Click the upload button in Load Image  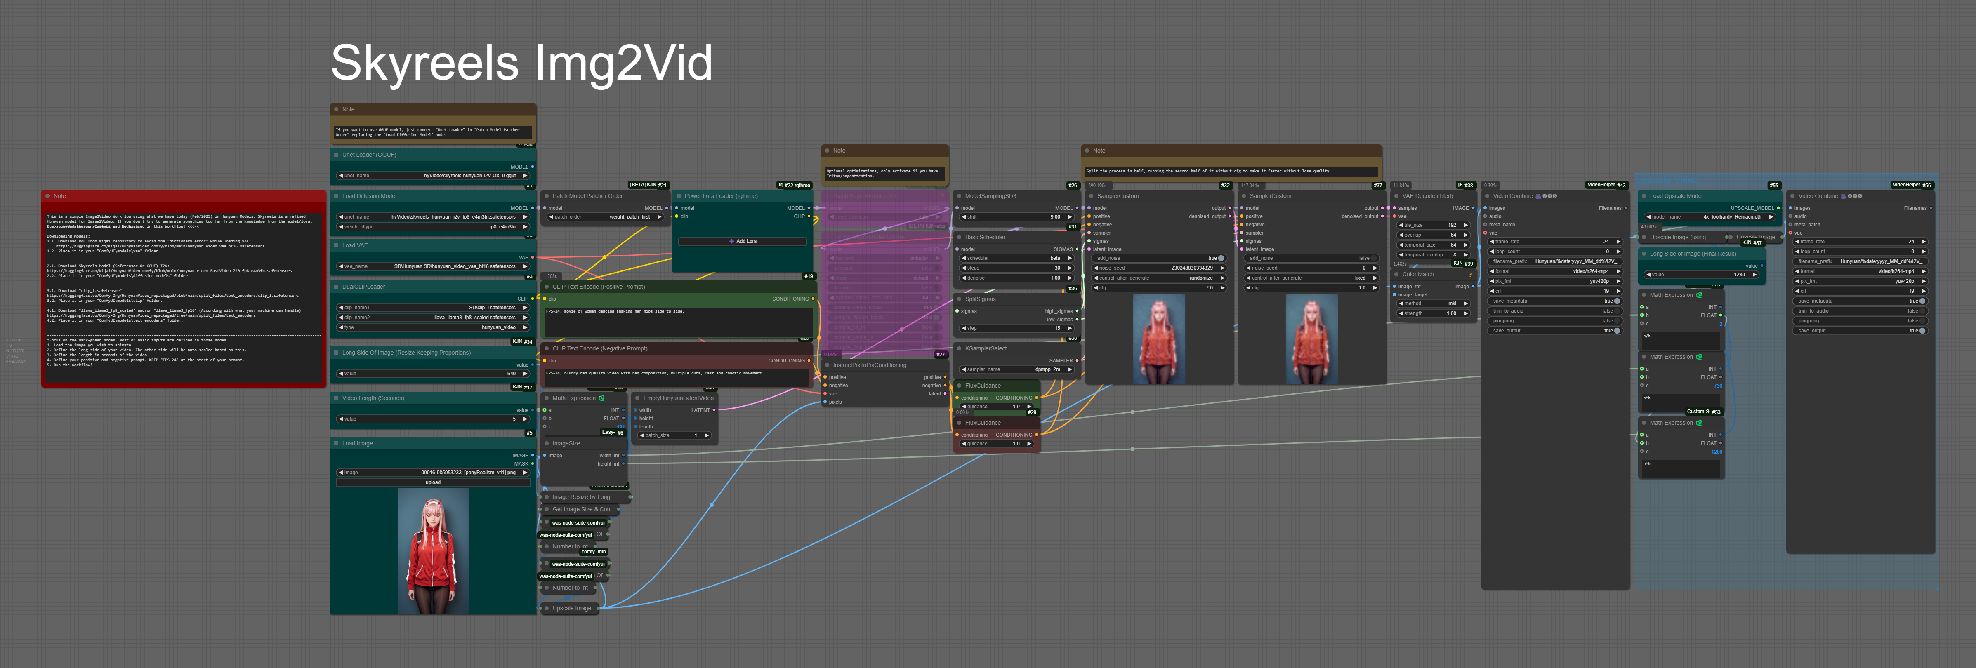click(x=433, y=482)
